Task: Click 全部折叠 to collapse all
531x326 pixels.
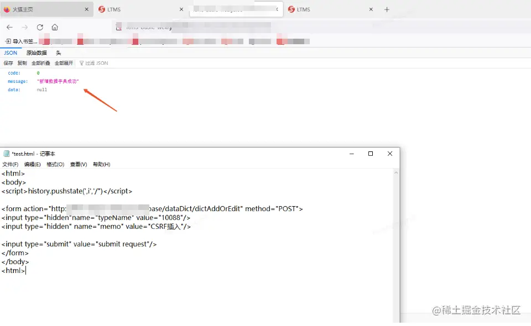Action: [40, 63]
